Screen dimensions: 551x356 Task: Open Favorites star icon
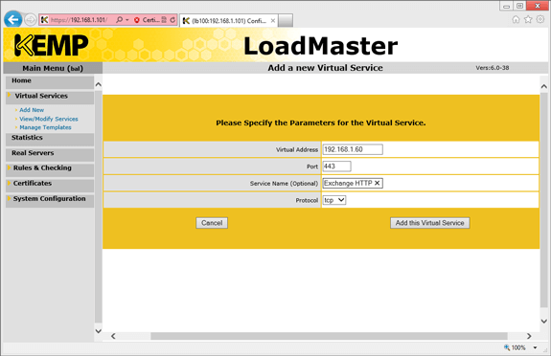pos(528,20)
